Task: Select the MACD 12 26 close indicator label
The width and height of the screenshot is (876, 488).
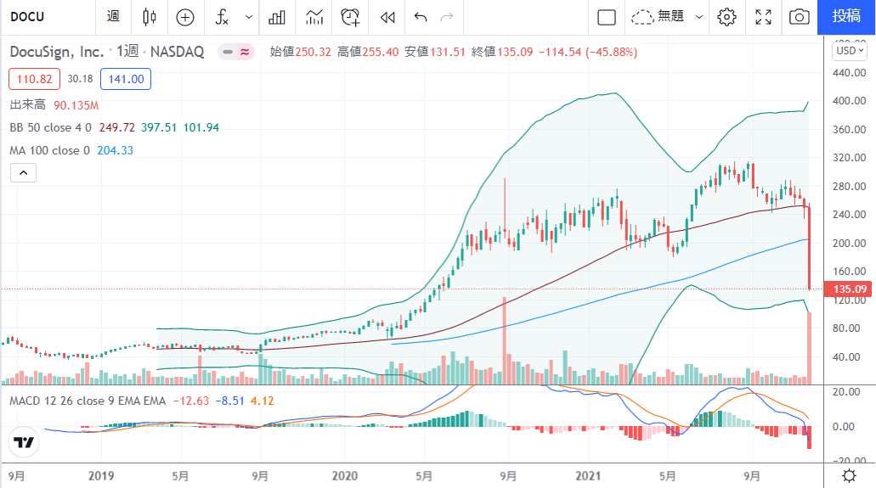Action: pos(88,401)
